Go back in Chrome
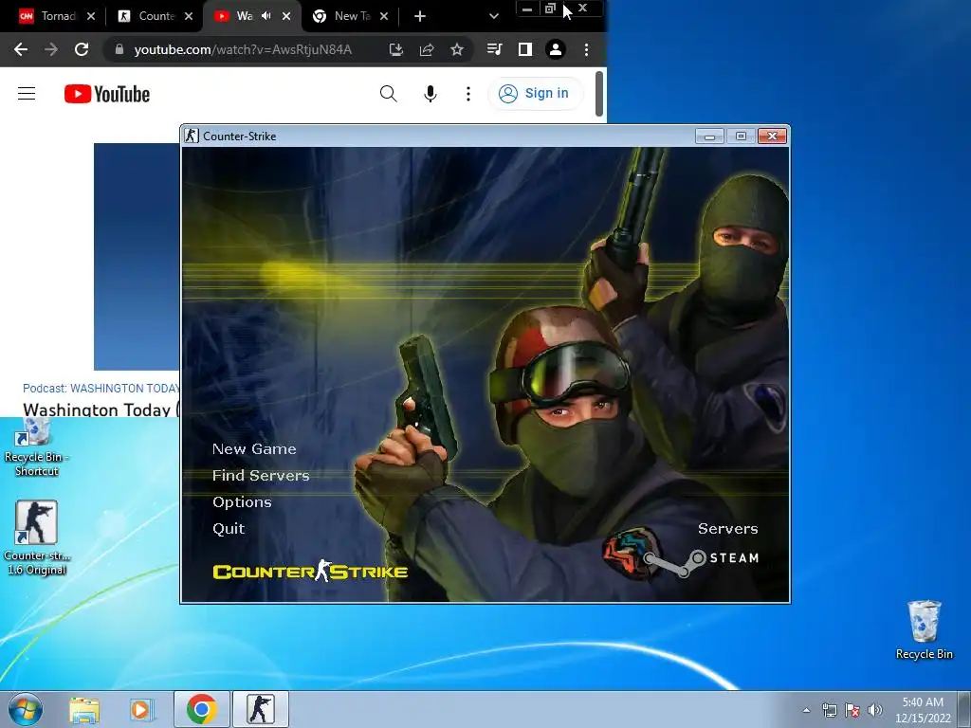971x728 pixels. tap(21, 49)
